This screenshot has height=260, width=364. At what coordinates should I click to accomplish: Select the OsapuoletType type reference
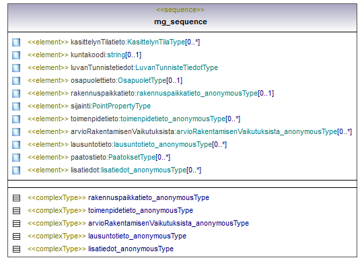click(142, 80)
